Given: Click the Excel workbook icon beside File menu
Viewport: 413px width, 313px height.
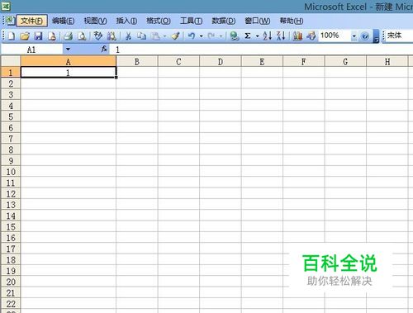Looking at the screenshot, I should click(x=10, y=21).
